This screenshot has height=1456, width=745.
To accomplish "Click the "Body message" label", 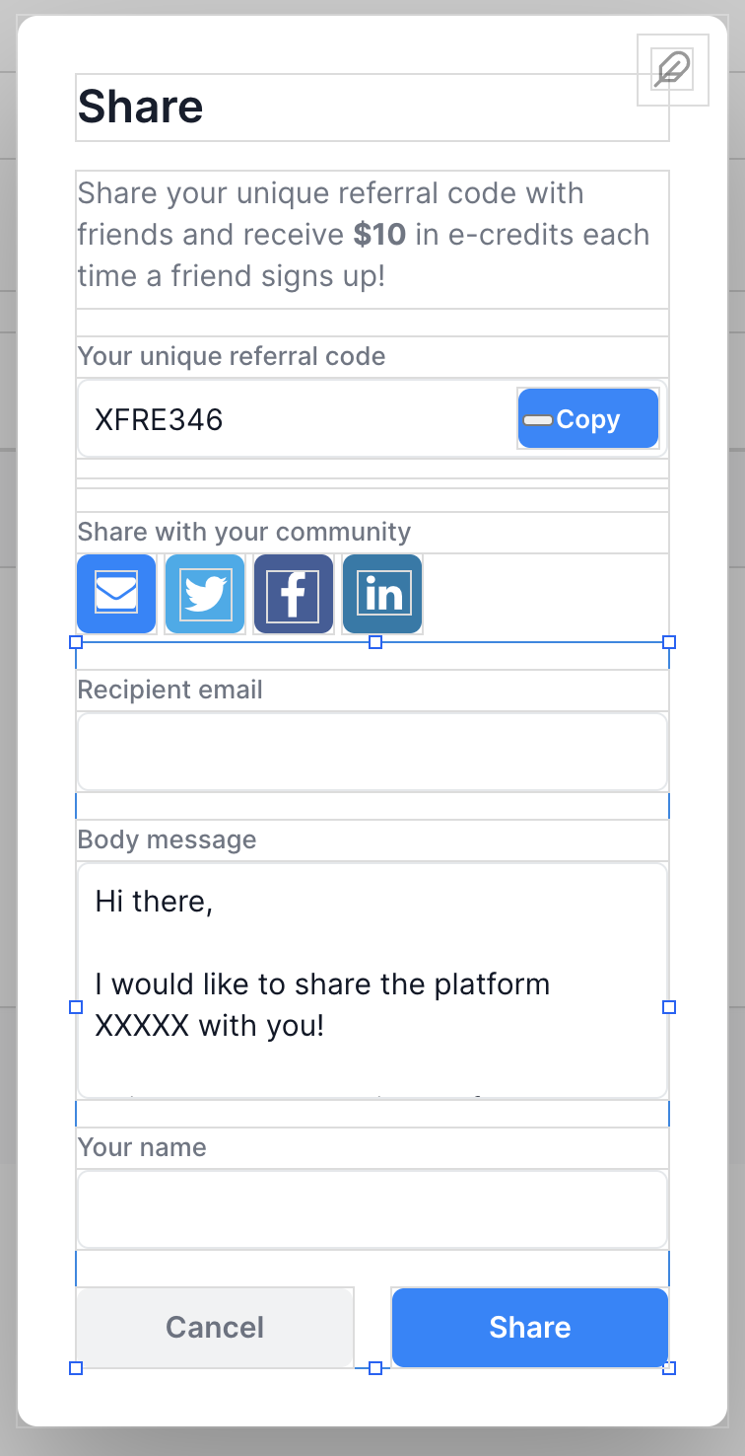I will tap(168, 839).
